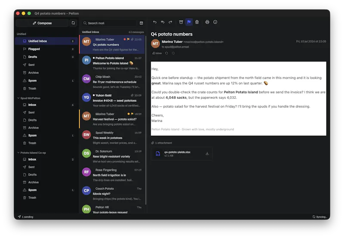344x238 pixels.
Task: Open Spud McPelton Spam folder
Action: 46,135
